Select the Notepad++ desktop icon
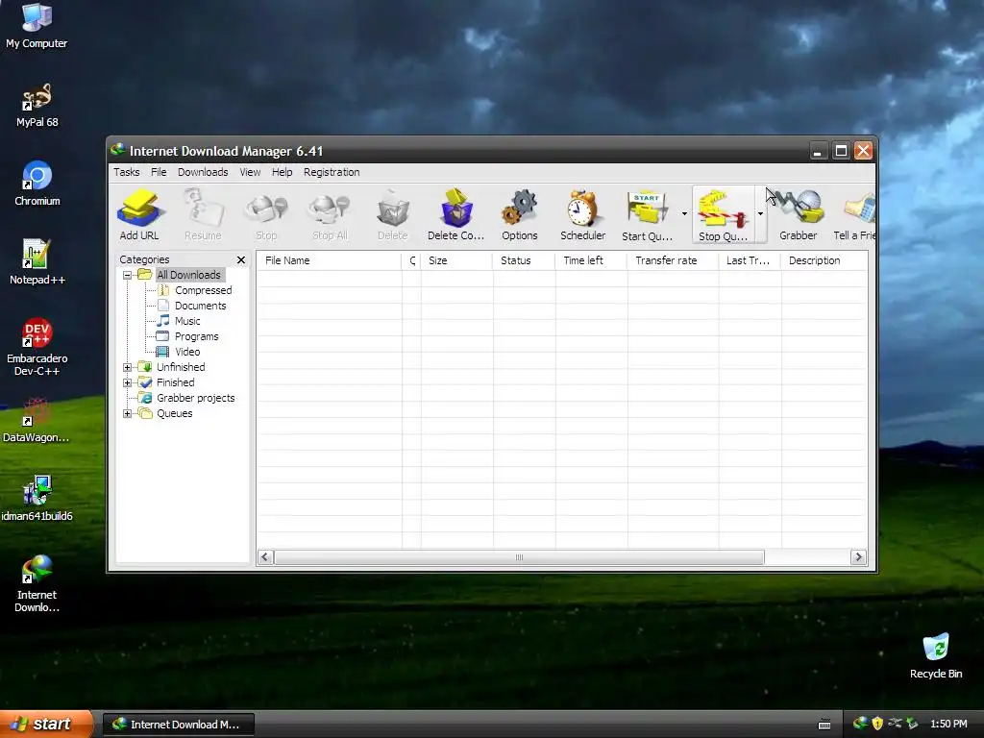 tap(37, 262)
